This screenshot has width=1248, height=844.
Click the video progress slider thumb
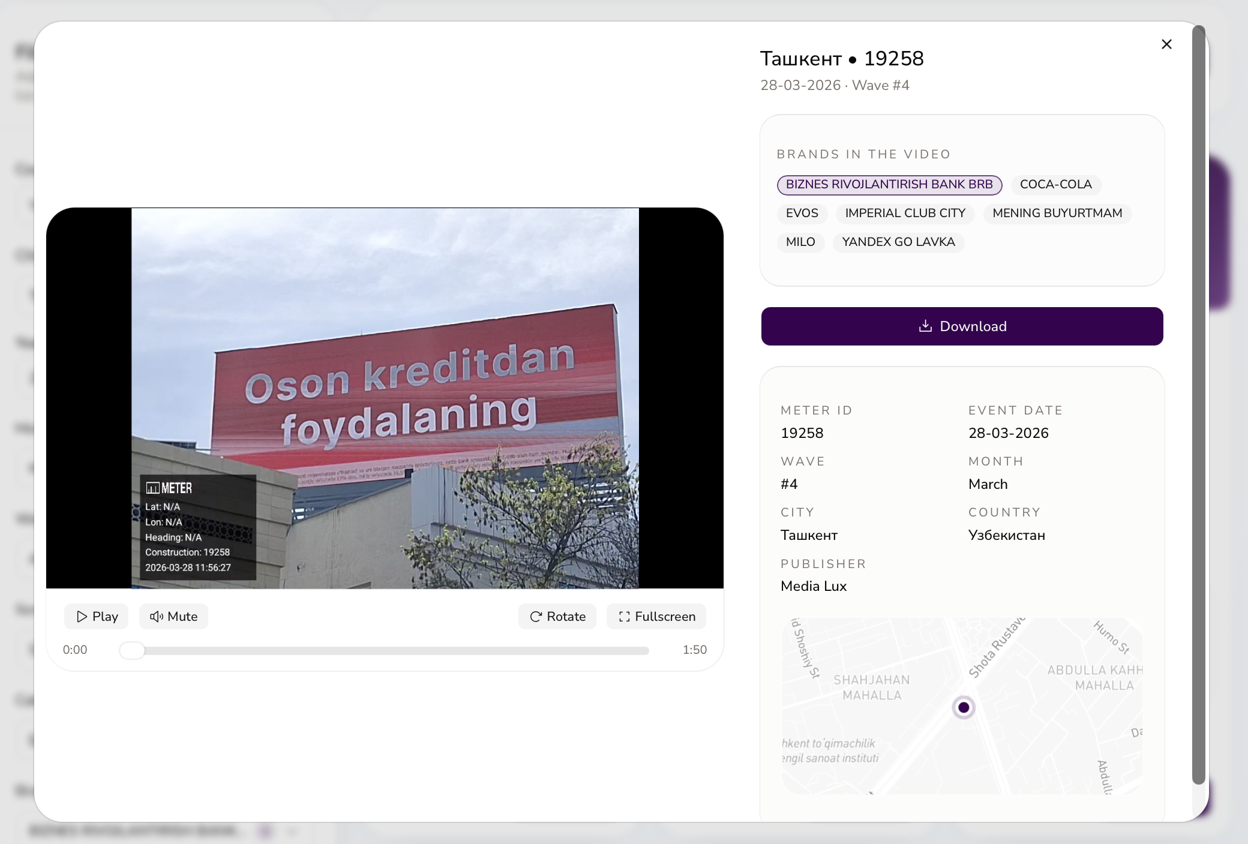click(x=132, y=650)
